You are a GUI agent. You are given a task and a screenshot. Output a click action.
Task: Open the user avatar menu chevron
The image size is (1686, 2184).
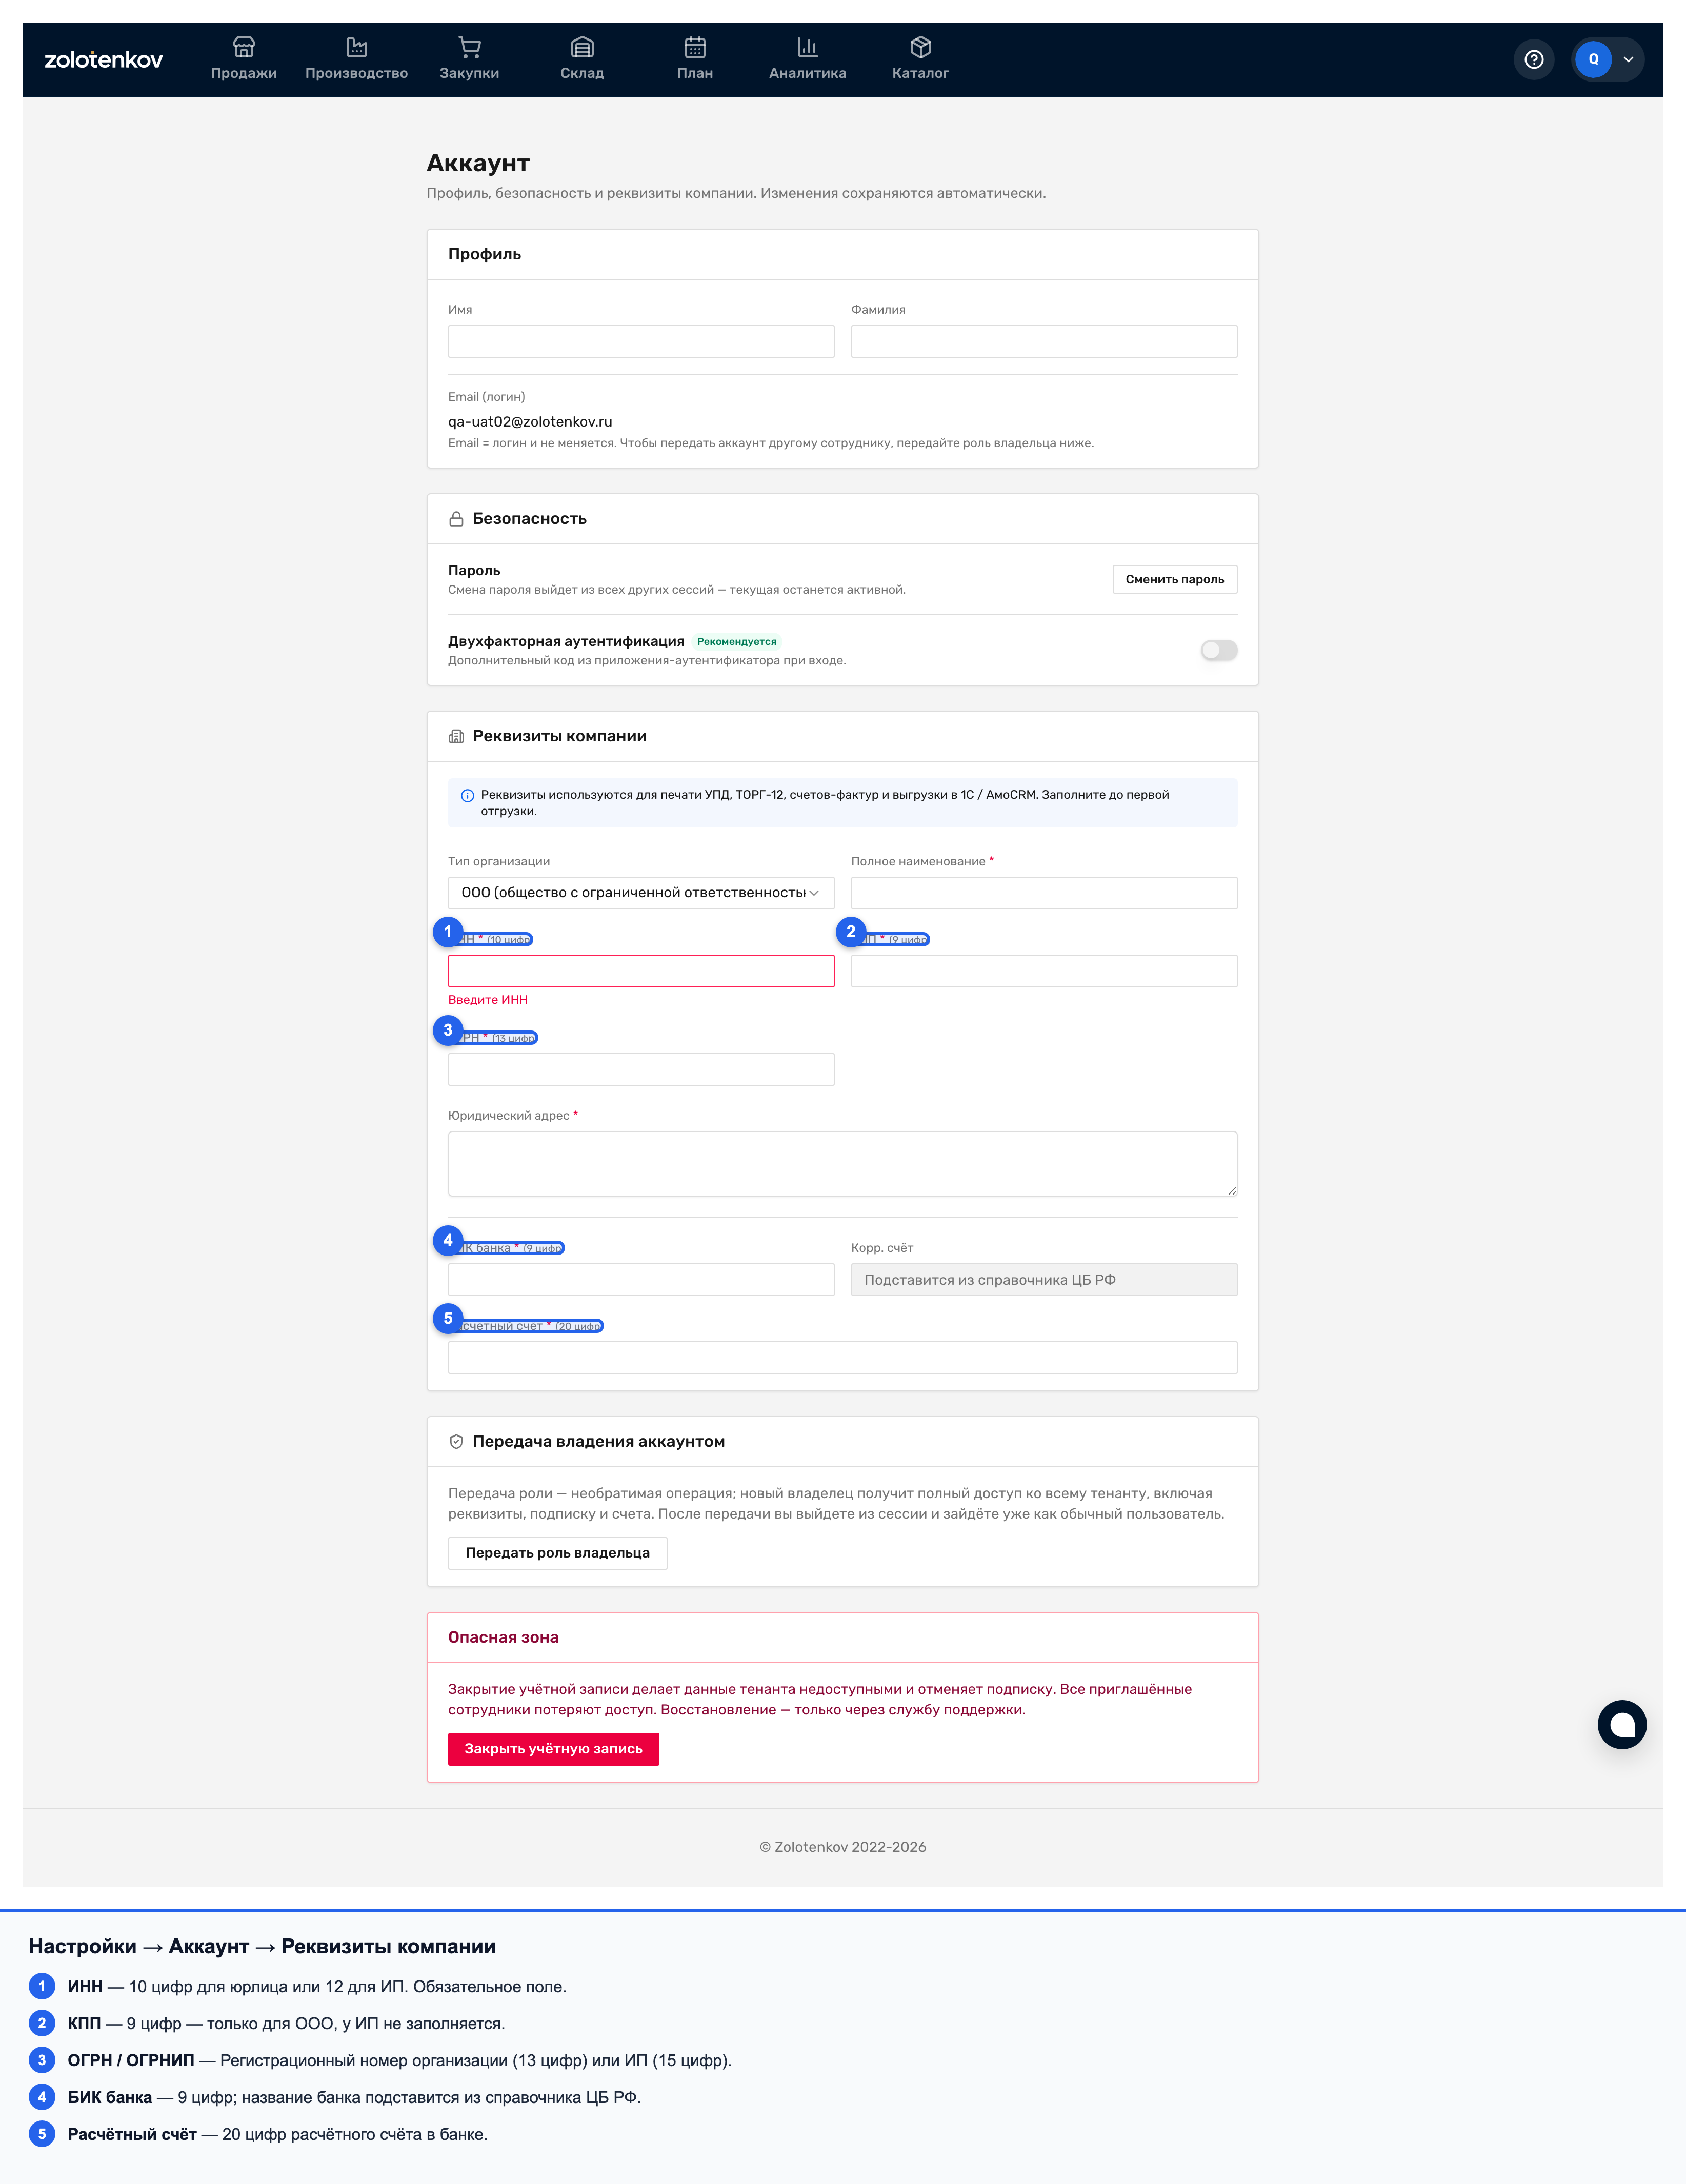click(1628, 60)
